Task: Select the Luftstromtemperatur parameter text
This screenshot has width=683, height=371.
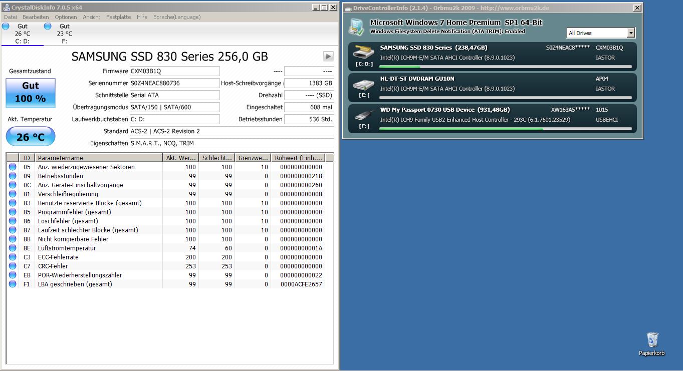Action: [x=67, y=248]
